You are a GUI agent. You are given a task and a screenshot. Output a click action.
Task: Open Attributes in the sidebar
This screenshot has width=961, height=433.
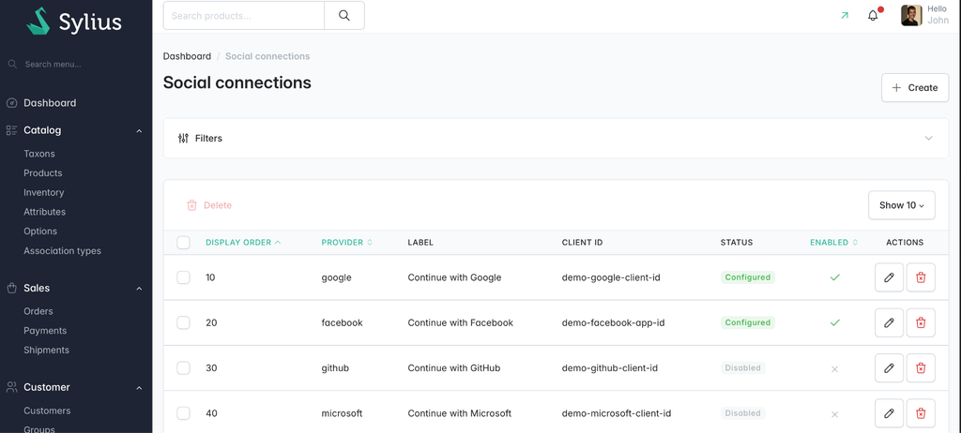click(x=45, y=212)
